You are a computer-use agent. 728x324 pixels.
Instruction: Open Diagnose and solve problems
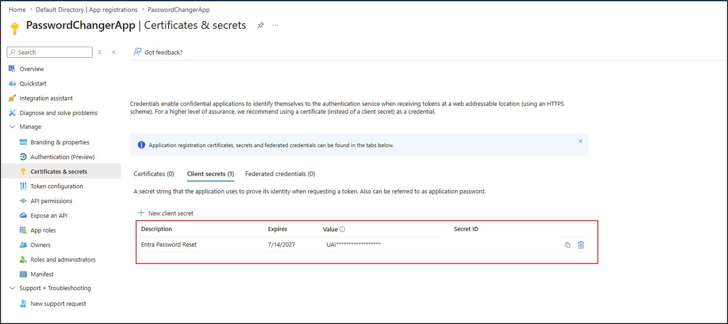[x=58, y=113]
